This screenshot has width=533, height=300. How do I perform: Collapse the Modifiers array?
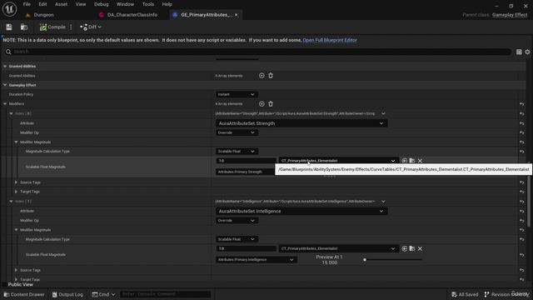tap(5, 103)
